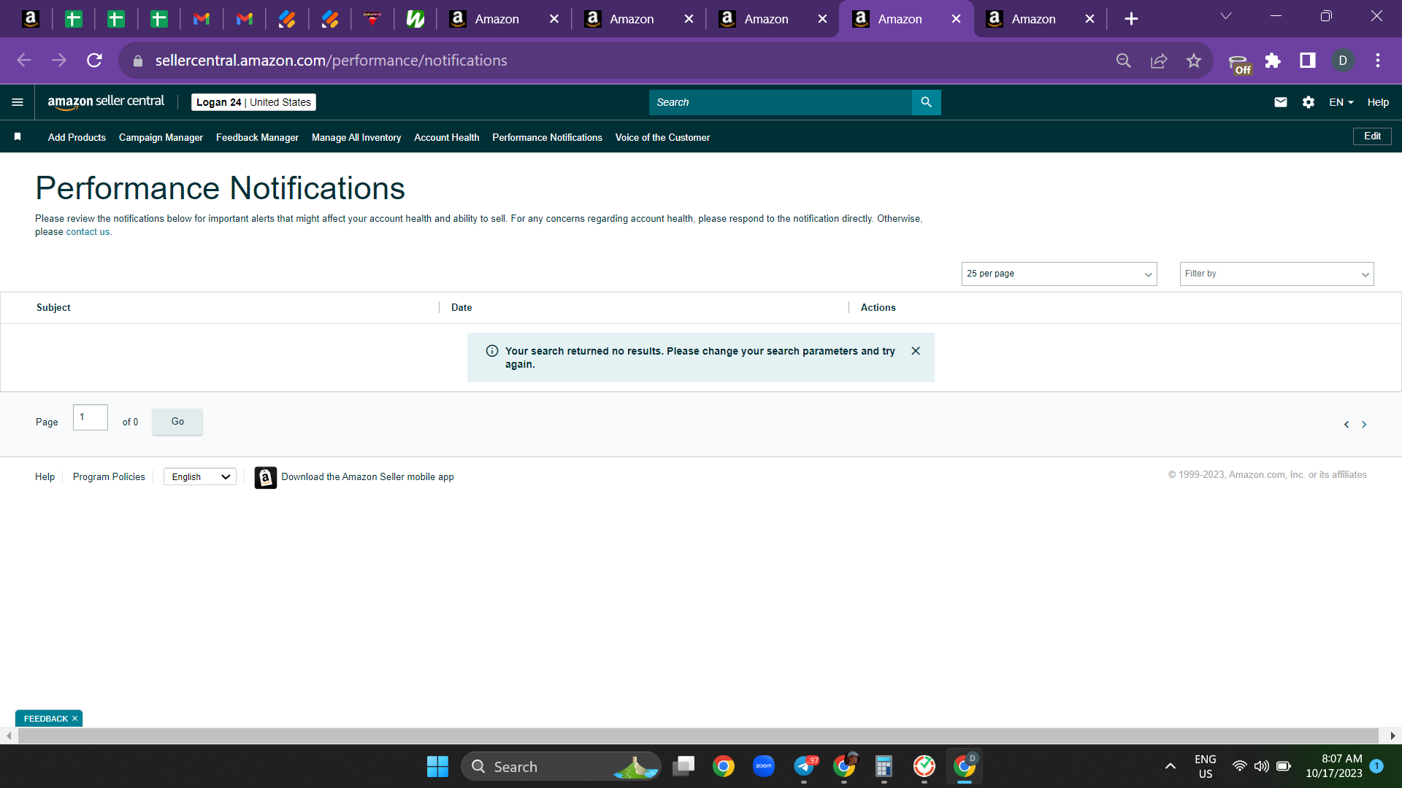1402x788 pixels.
Task: Open the clock showing 8:07 AM
Action: (1334, 766)
